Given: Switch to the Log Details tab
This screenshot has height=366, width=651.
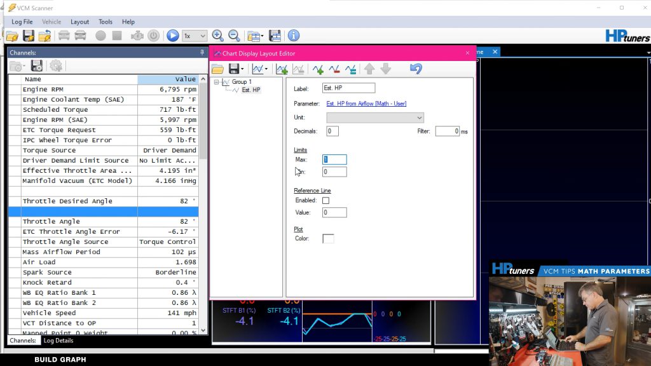Looking at the screenshot, I should pos(58,340).
